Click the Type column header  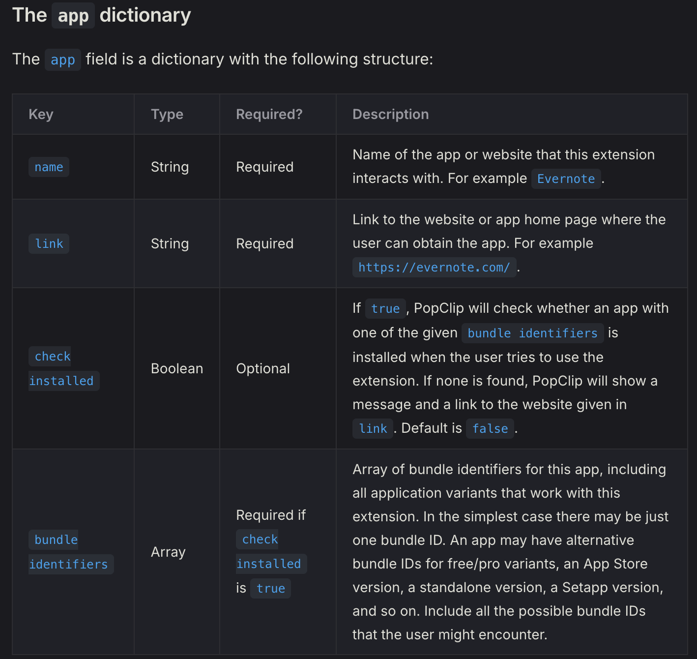click(167, 114)
